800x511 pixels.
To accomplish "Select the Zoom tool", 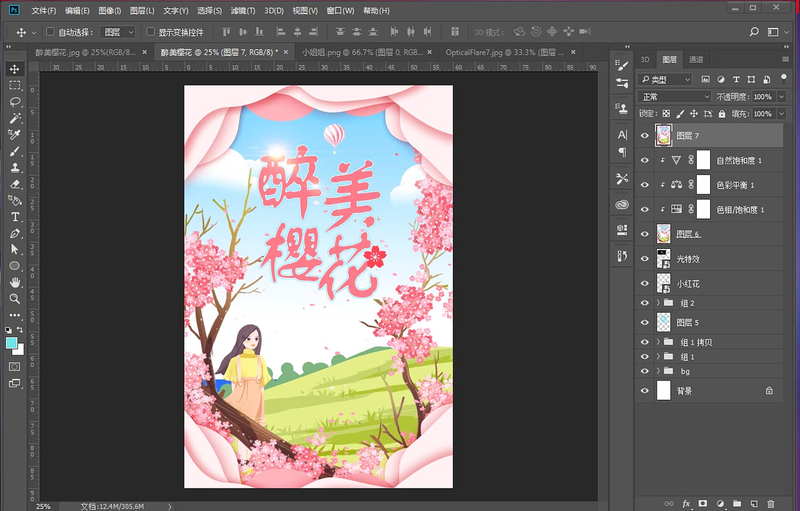I will 16,300.
